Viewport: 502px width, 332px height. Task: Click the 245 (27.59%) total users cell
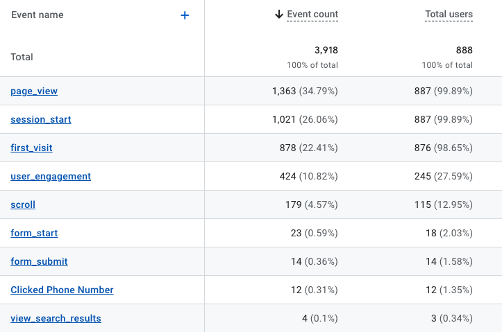pyautogui.click(x=444, y=176)
